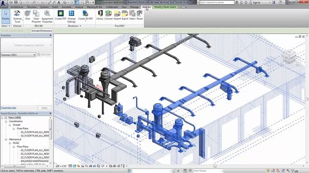Switch to the Manage tab
Viewport: 309px width, 173px height.
(134, 7)
